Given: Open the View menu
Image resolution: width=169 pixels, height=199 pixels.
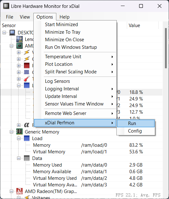Looking at the screenshot, I should 25,17.
